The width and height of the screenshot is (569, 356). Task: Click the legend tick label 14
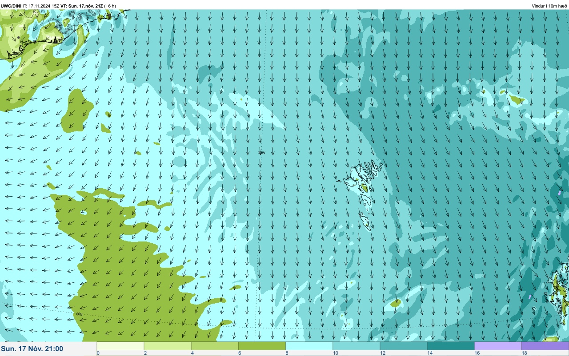click(x=430, y=353)
